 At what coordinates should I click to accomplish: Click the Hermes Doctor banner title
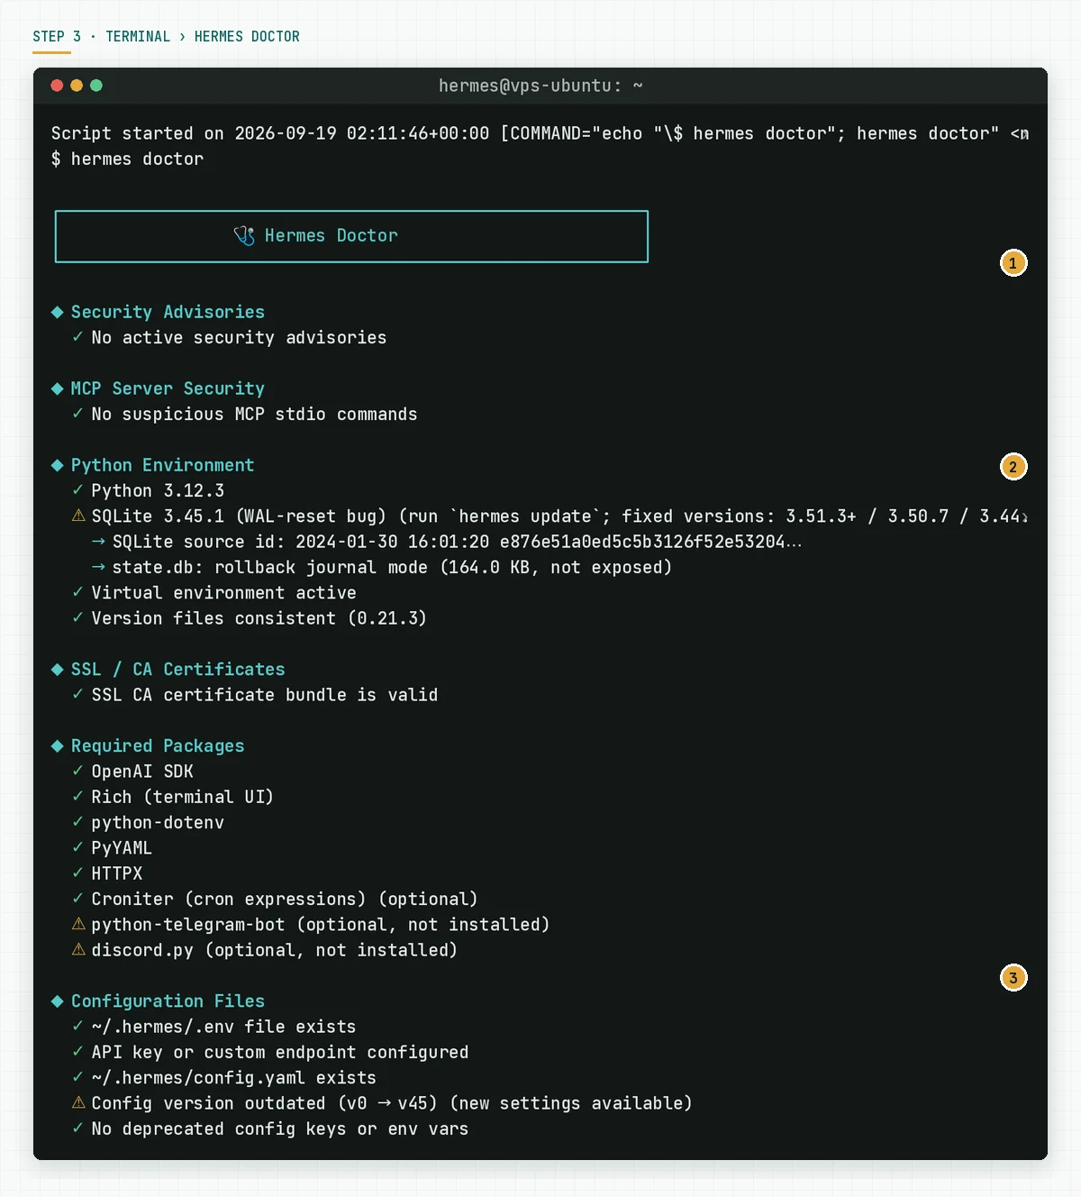(331, 235)
